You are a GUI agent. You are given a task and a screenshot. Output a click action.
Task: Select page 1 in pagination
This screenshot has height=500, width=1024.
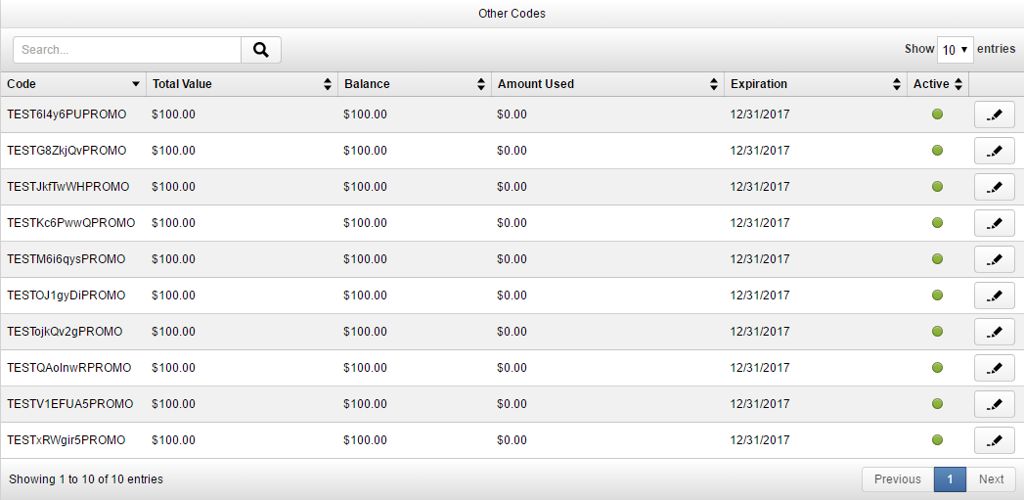point(951,479)
